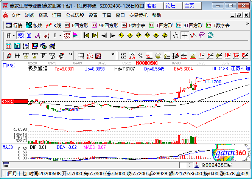Select the red 神 angle-line tool

tap(227, 56)
